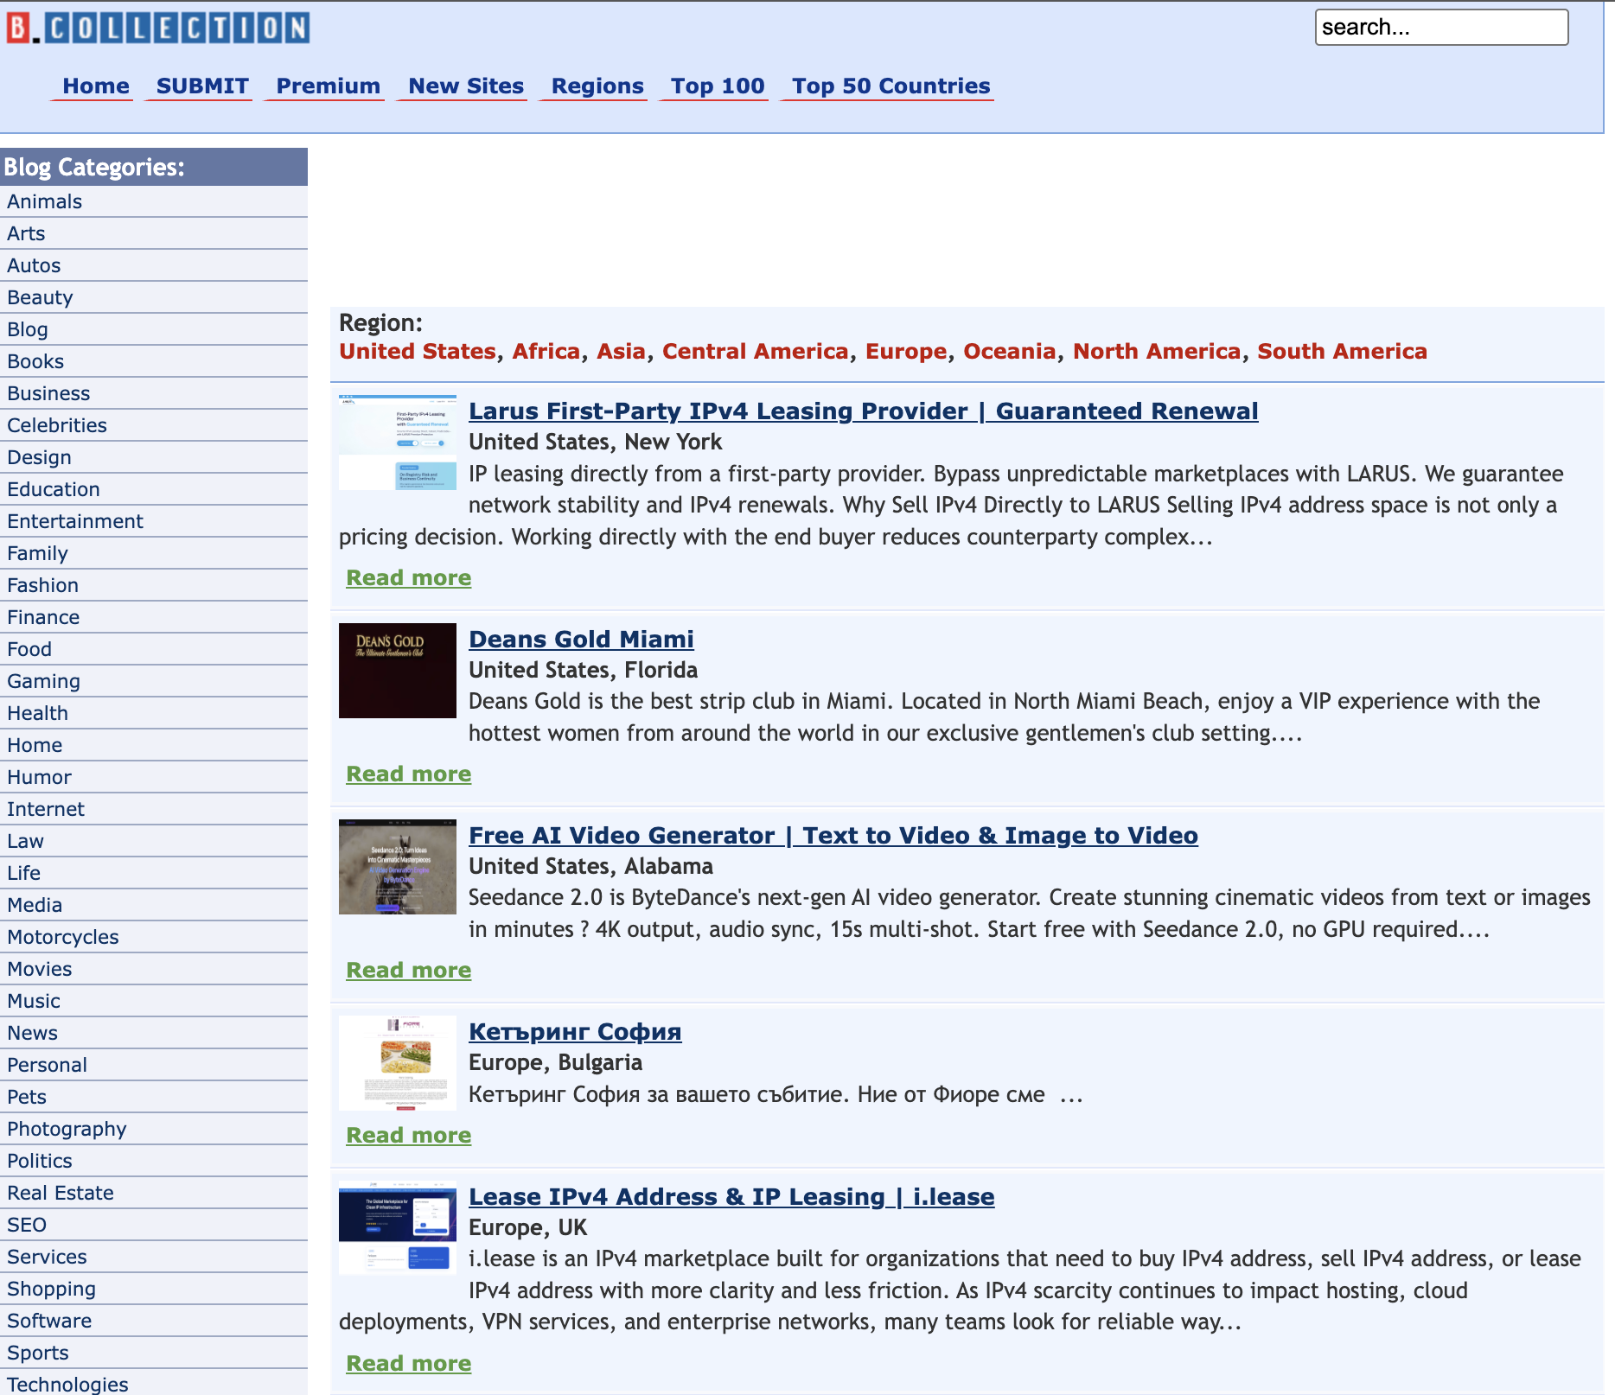Open the Home menu item
1615x1395 pixels.
click(x=95, y=86)
